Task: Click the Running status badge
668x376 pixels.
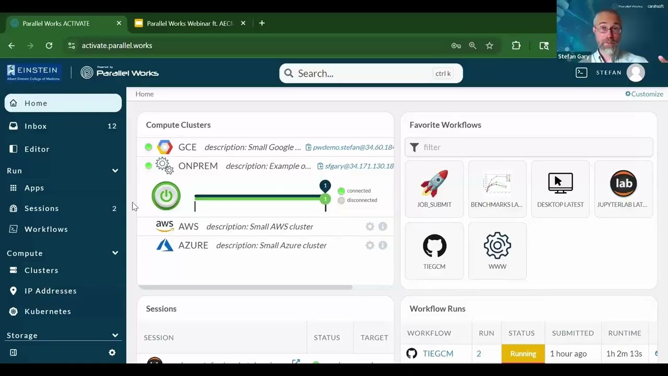Action: (x=523, y=354)
